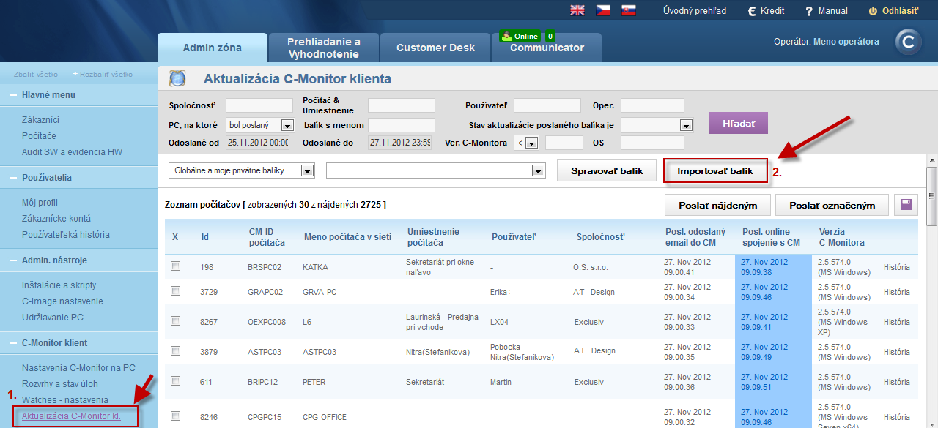Open the Admin zóna tab
Viewport: 938px width, 428px height.
[213, 48]
